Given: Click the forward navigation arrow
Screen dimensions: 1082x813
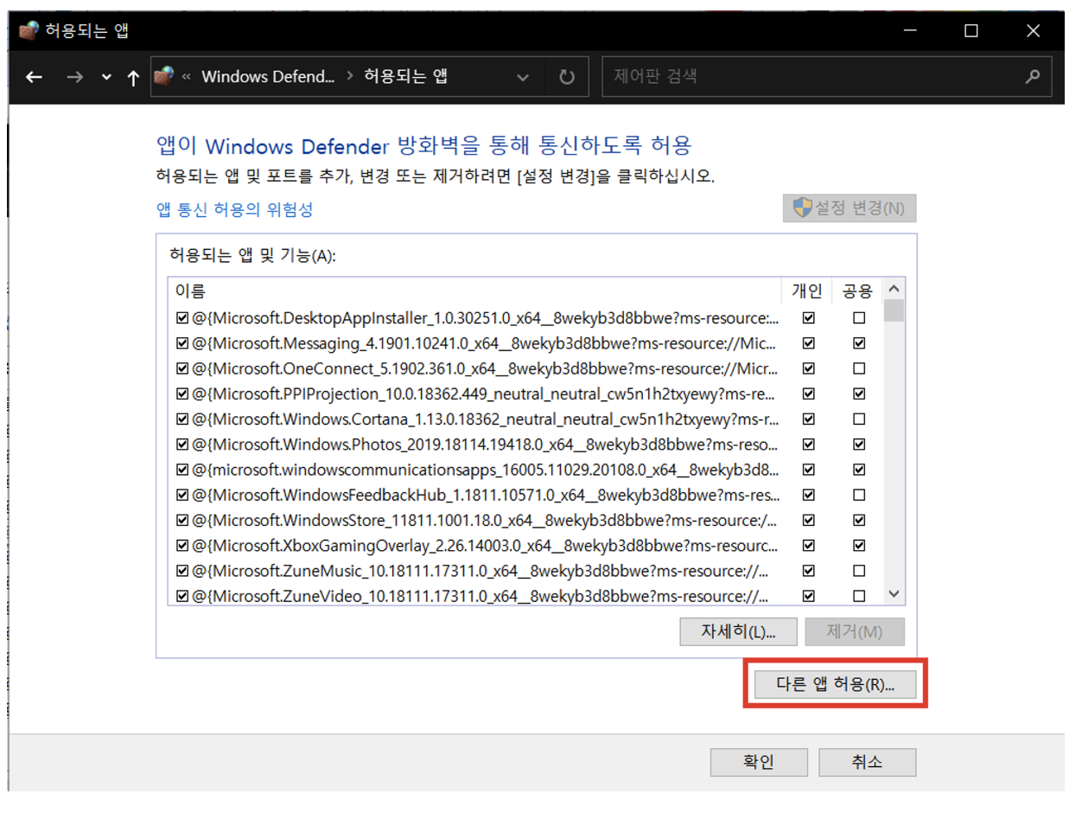Looking at the screenshot, I should coord(75,77).
